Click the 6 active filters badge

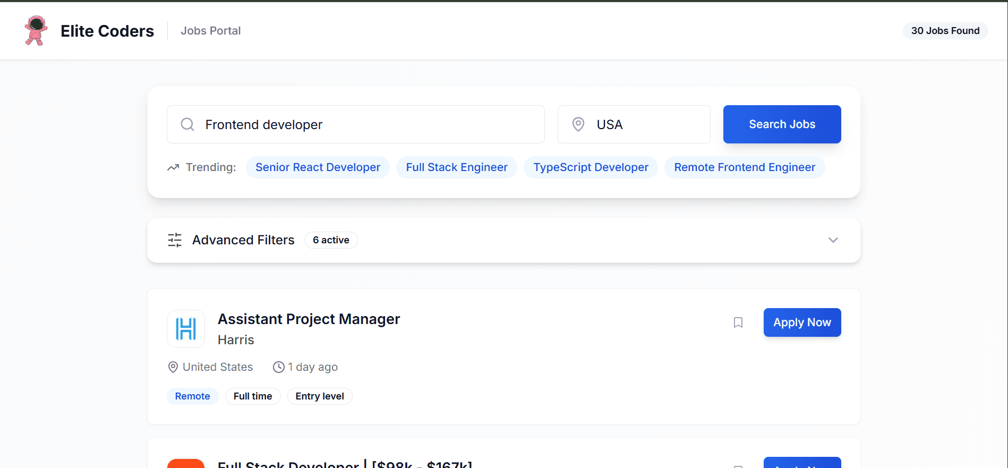(x=331, y=240)
